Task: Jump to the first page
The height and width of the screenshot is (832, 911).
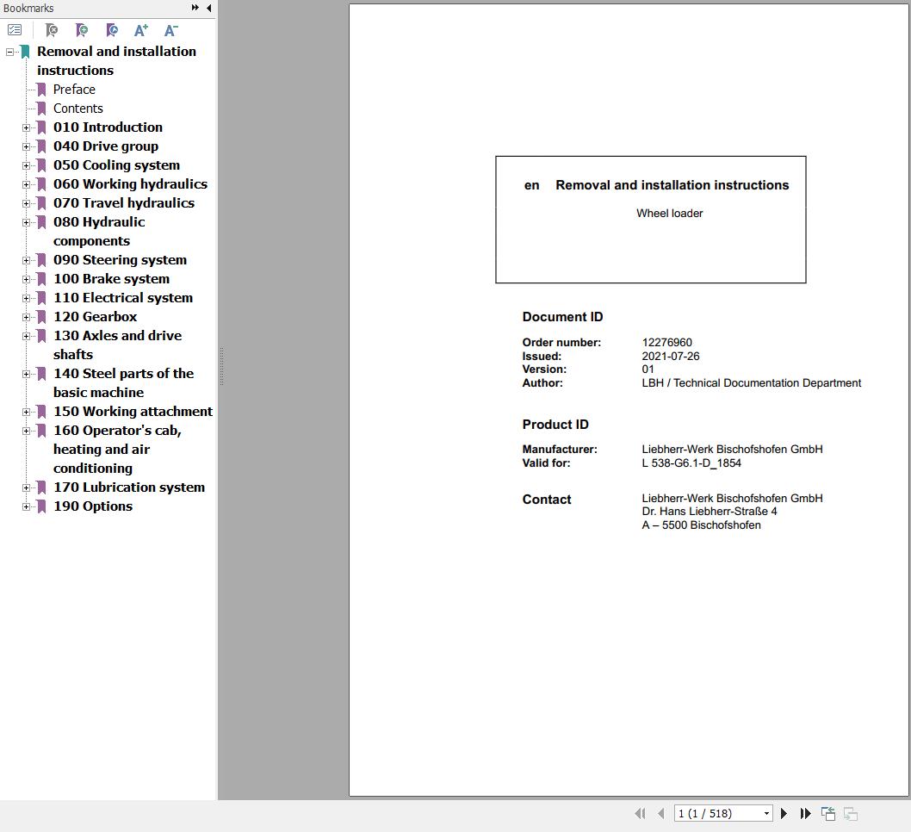Action: point(641,813)
